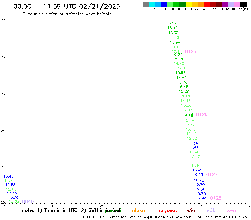Select the blue 10.55 reading
The image size is (251, 220).
click(198, 175)
